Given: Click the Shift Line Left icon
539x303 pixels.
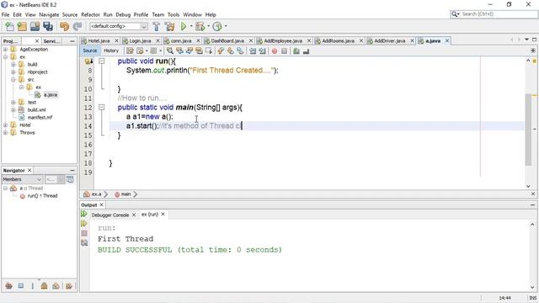Looking at the screenshot, I should click(x=253, y=50).
